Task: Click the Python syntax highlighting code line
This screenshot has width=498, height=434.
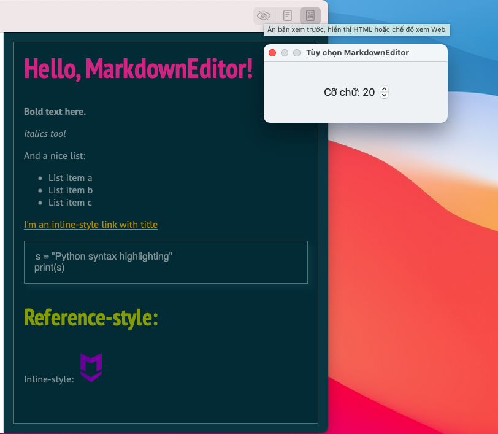Action: pos(104,256)
